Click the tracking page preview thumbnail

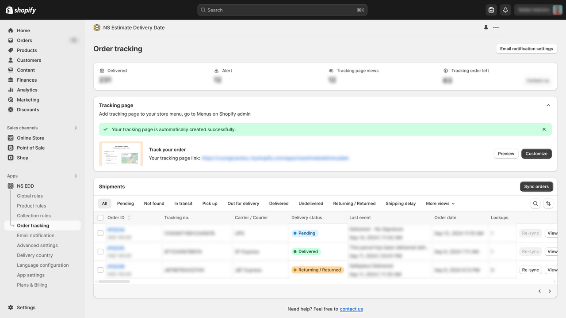click(x=121, y=154)
